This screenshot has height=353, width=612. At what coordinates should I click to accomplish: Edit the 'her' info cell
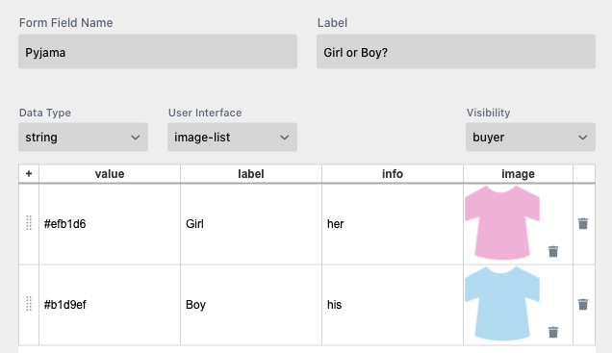pyautogui.click(x=393, y=224)
